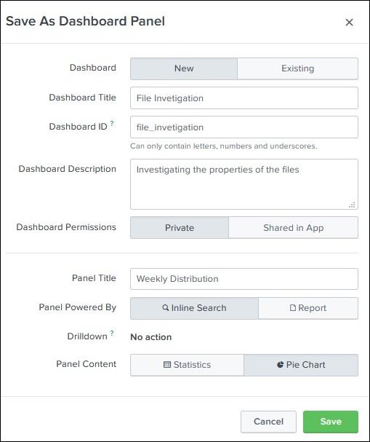The width and height of the screenshot is (370, 442).
Task: Switch to Existing dashboard option
Action: 298,68
